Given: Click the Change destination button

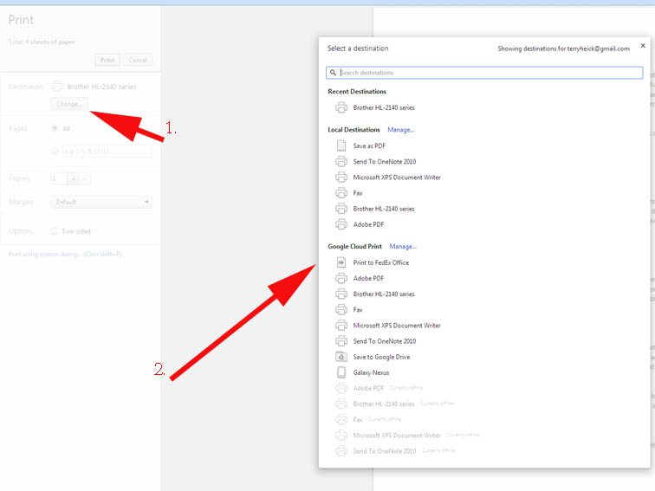Looking at the screenshot, I should 68,104.
